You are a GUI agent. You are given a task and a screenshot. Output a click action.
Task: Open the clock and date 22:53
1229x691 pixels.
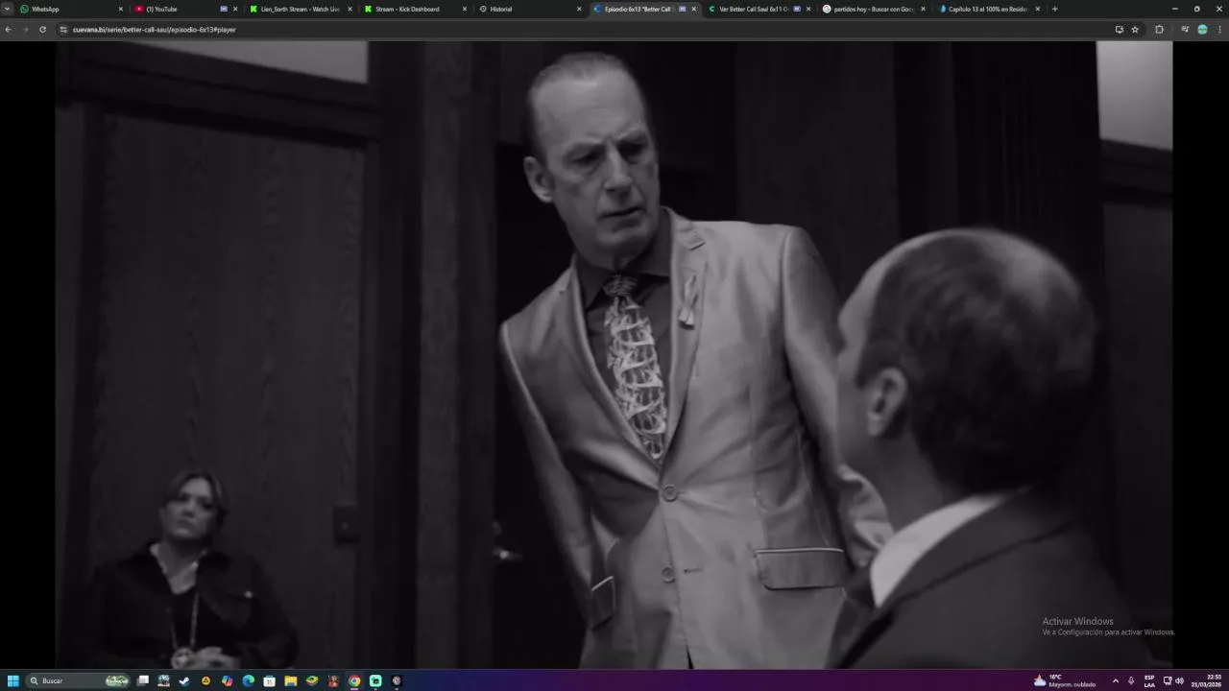coord(1208,680)
